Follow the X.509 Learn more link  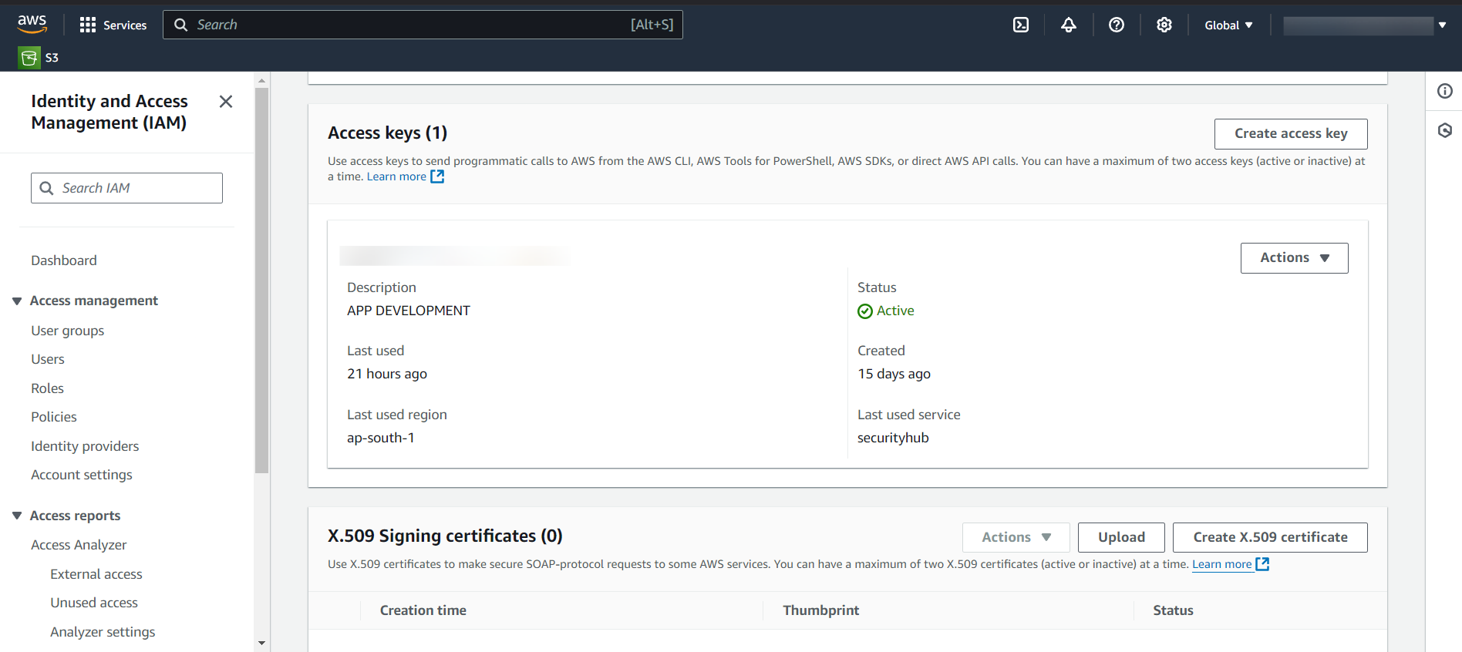point(1222,564)
